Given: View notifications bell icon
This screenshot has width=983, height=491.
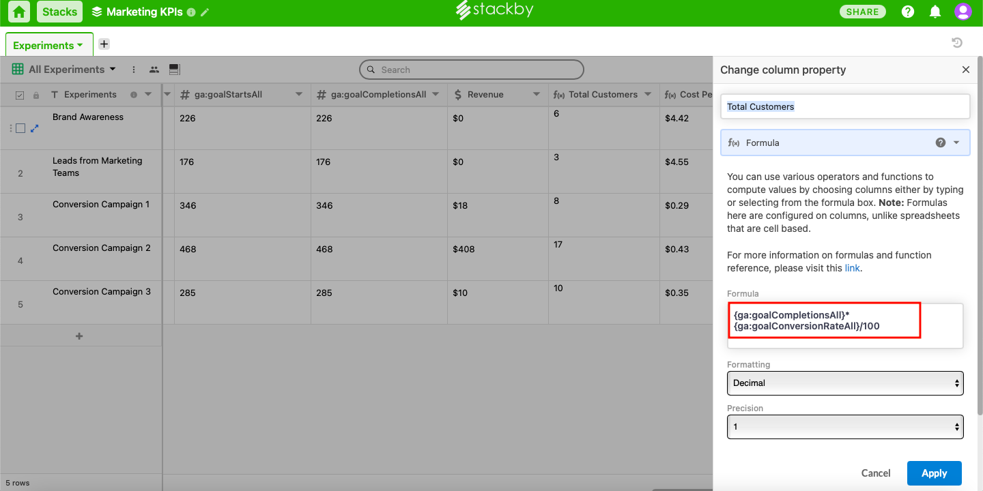Looking at the screenshot, I should tap(935, 12).
